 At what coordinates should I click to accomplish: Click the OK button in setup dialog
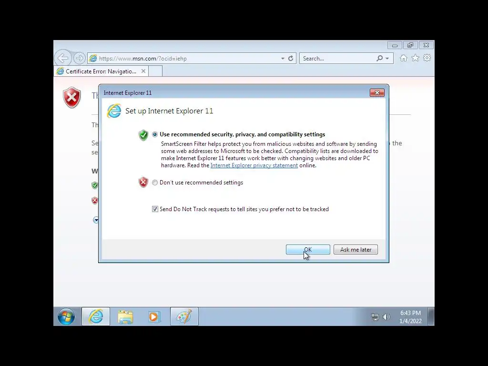click(x=308, y=249)
